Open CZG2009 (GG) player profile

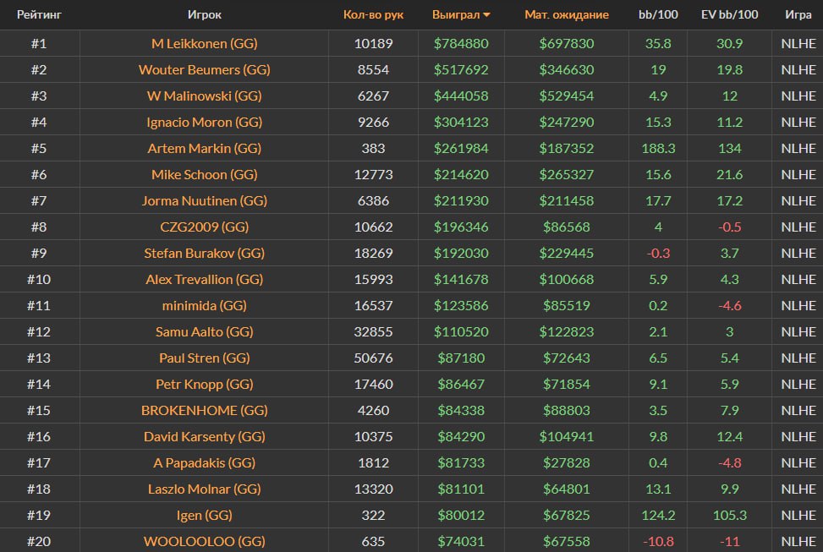pos(203,227)
